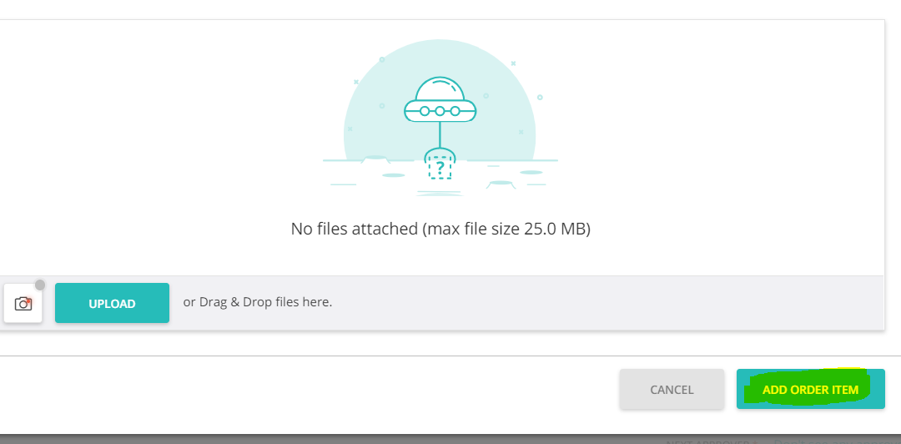The image size is (901, 444).
Task: Click the beam line under the UFO
Action: pos(440,134)
